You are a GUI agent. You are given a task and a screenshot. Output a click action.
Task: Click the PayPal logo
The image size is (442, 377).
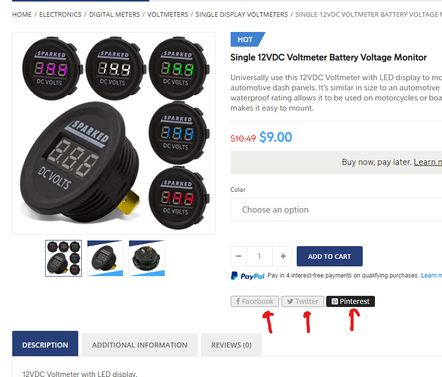click(247, 276)
